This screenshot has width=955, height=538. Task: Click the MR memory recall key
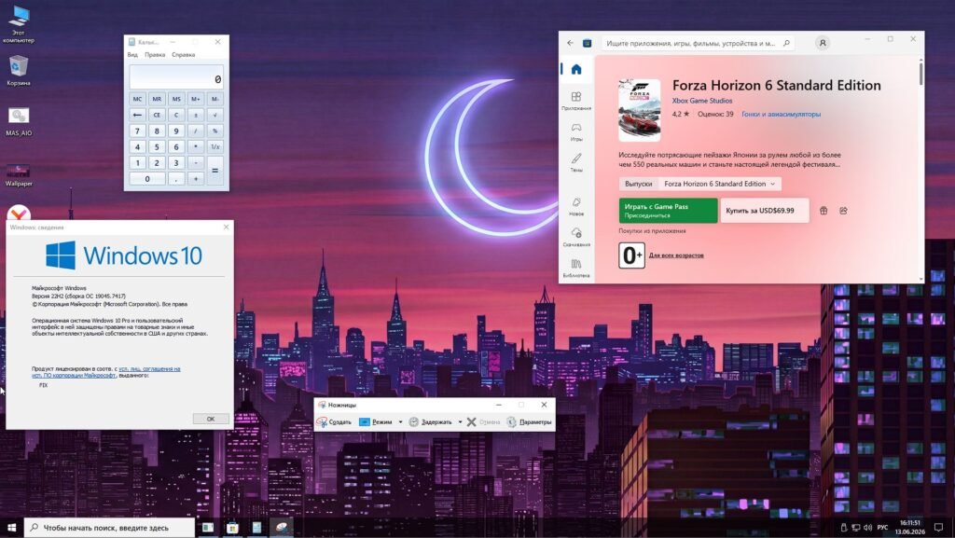pyautogui.click(x=157, y=99)
